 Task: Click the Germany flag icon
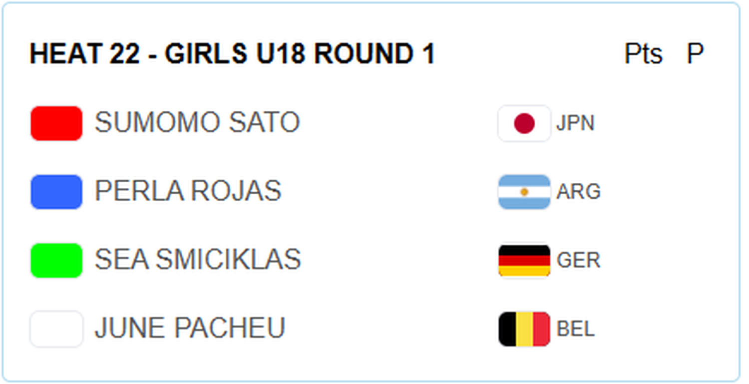[524, 260]
